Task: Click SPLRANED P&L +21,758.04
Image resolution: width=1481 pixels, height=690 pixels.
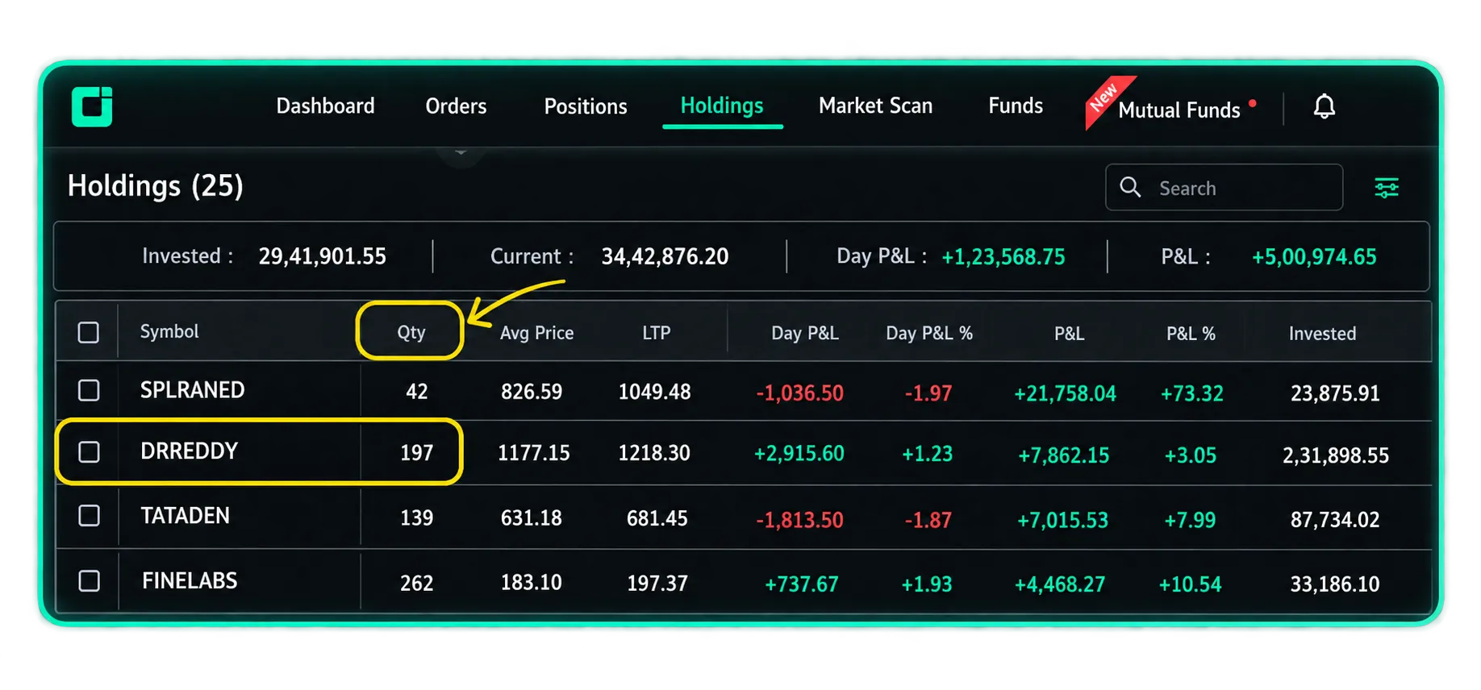Action: [1065, 393]
